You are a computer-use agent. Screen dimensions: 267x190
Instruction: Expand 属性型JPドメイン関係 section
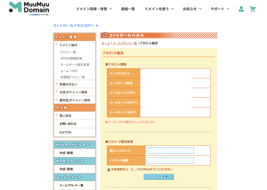tap(75, 100)
